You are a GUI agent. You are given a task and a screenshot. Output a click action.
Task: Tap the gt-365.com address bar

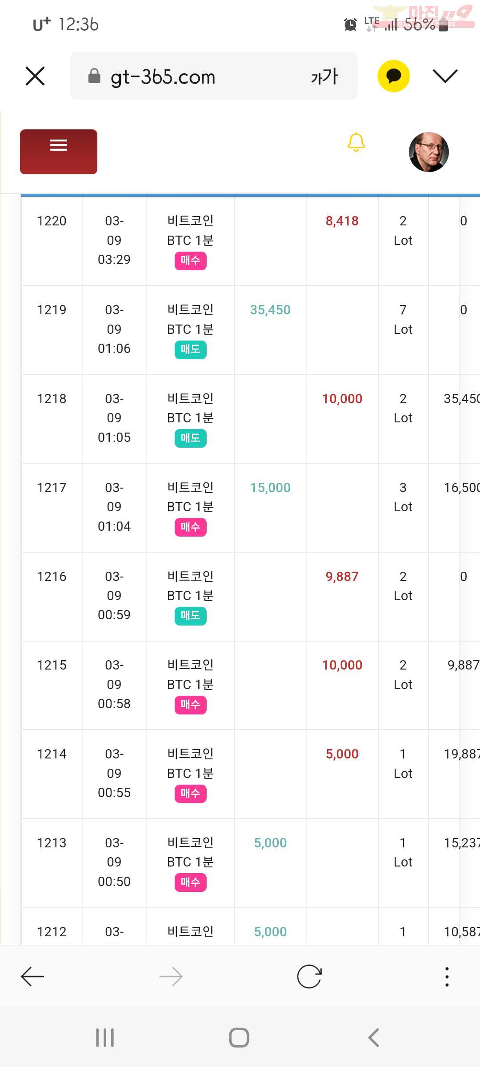[214, 76]
